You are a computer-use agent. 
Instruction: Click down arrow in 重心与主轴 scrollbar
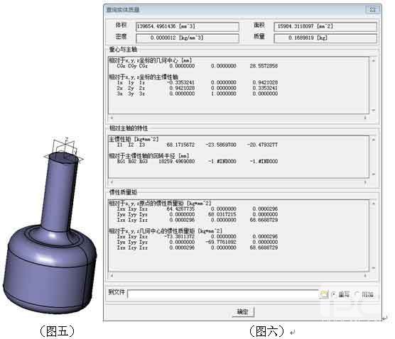pyautogui.click(x=374, y=111)
